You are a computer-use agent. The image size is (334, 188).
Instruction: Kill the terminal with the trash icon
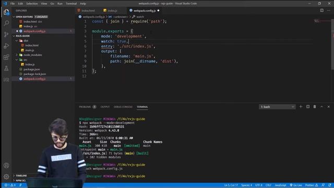pos(315,107)
